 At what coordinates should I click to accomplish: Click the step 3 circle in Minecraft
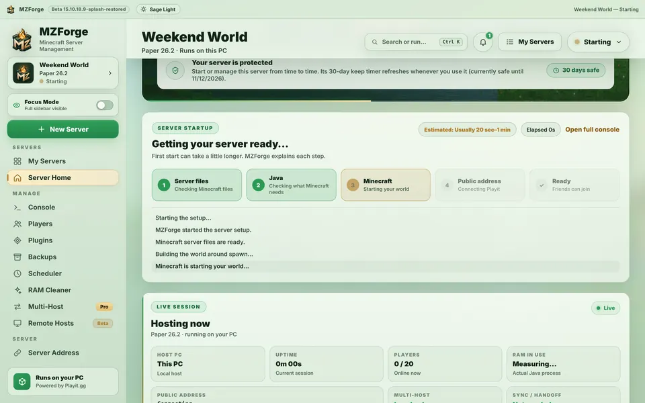pos(353,185)
